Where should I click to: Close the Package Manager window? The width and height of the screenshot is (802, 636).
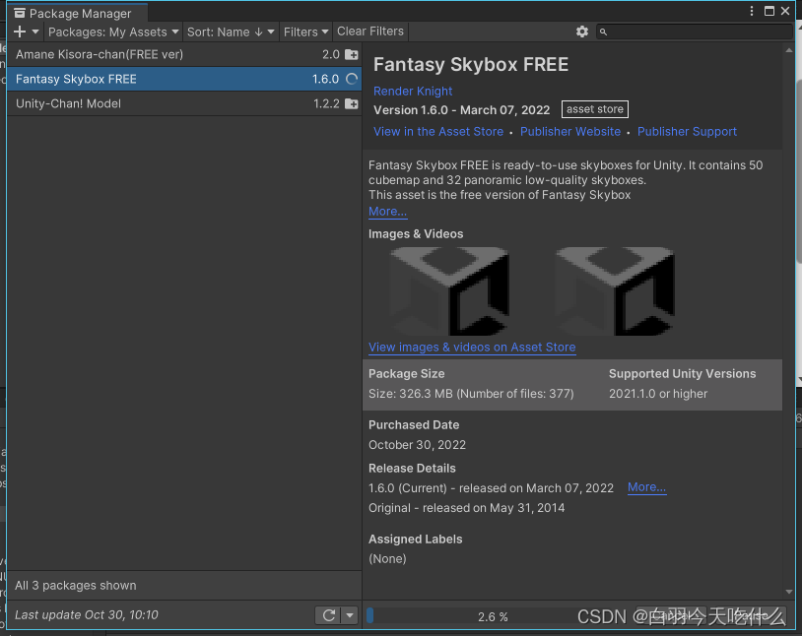tap(785, 11)
